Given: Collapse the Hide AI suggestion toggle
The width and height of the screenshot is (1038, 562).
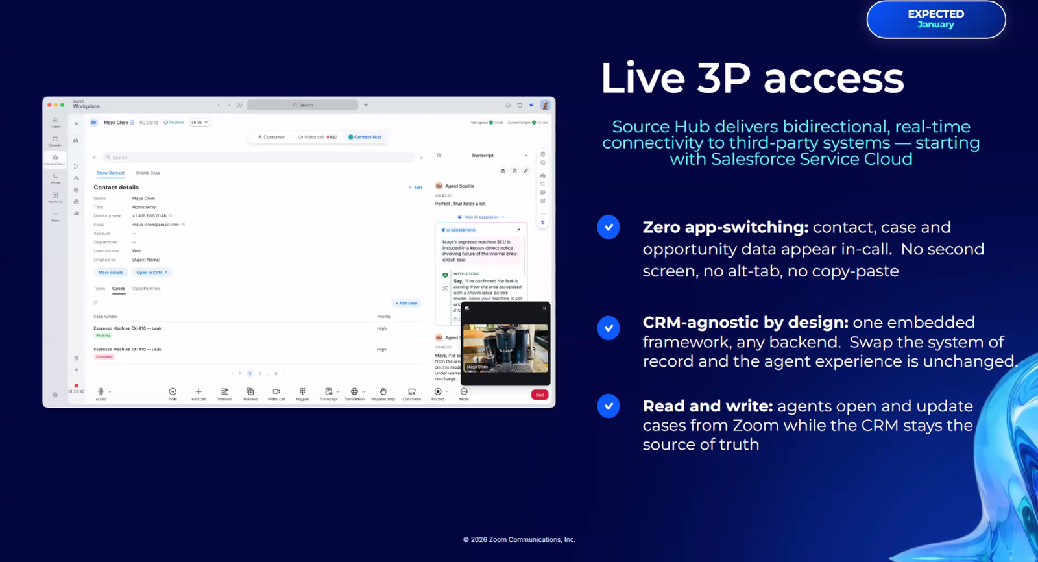Looking at the screenshot, I should point(481,217).
